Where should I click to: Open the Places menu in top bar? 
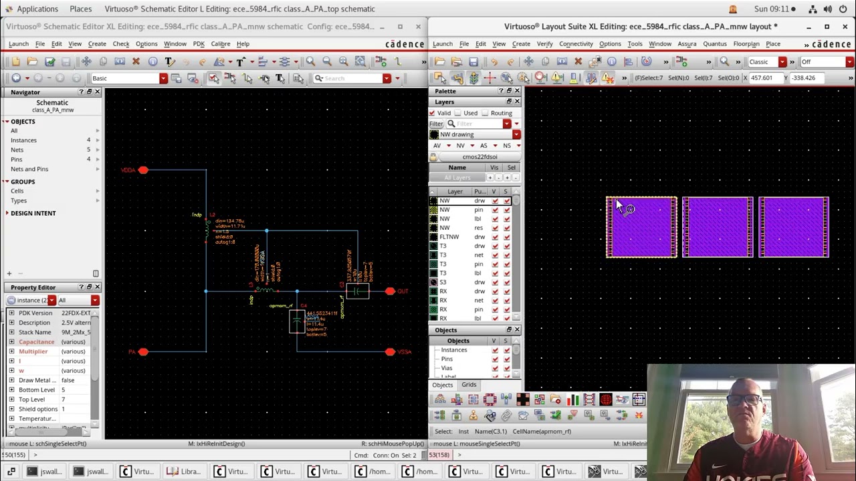click(x=81, y=9)
